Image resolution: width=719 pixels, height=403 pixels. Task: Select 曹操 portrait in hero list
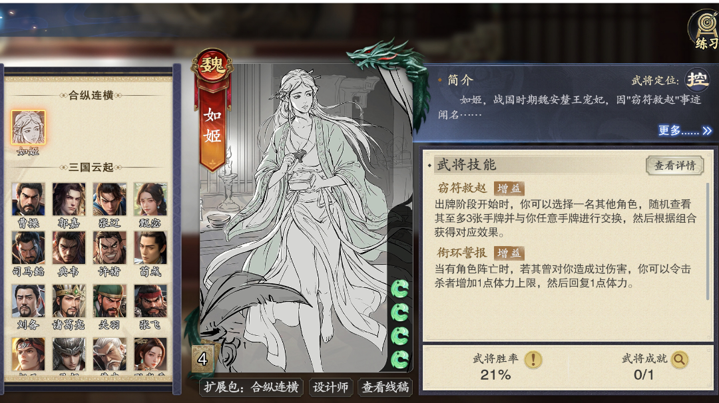tap(29, 200)
